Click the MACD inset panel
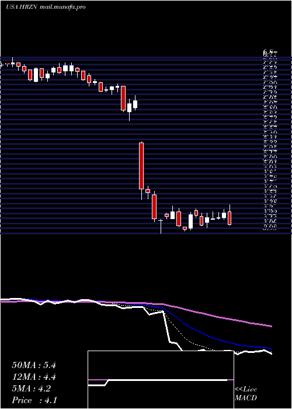 [x=161, y=380]
